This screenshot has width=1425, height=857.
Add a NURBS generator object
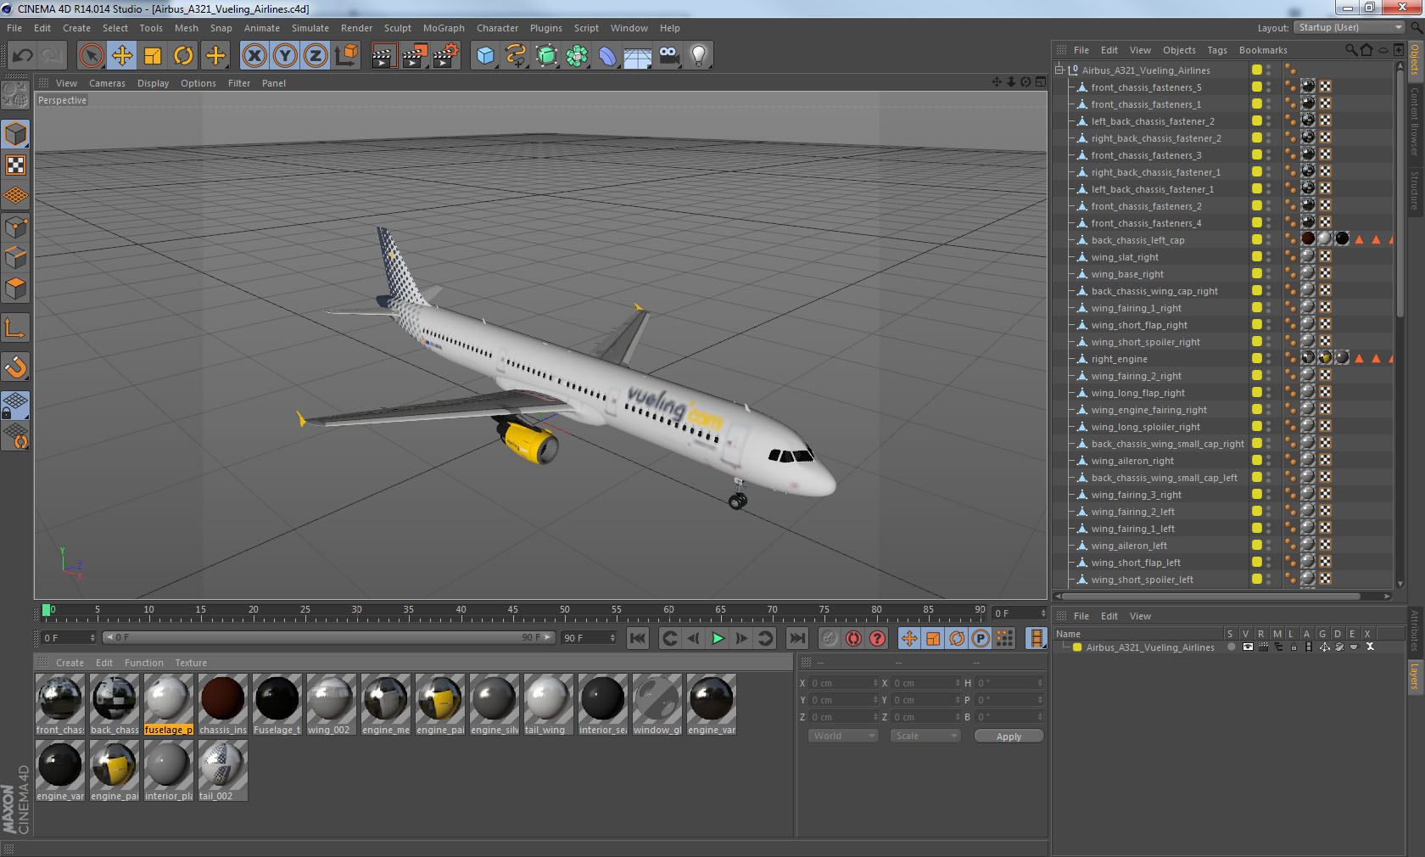tap(546, 56)
